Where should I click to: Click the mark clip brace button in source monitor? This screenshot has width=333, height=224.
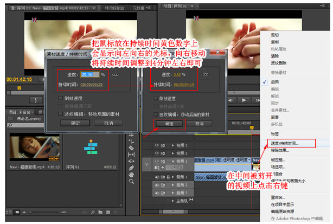(x=36, y=100)
